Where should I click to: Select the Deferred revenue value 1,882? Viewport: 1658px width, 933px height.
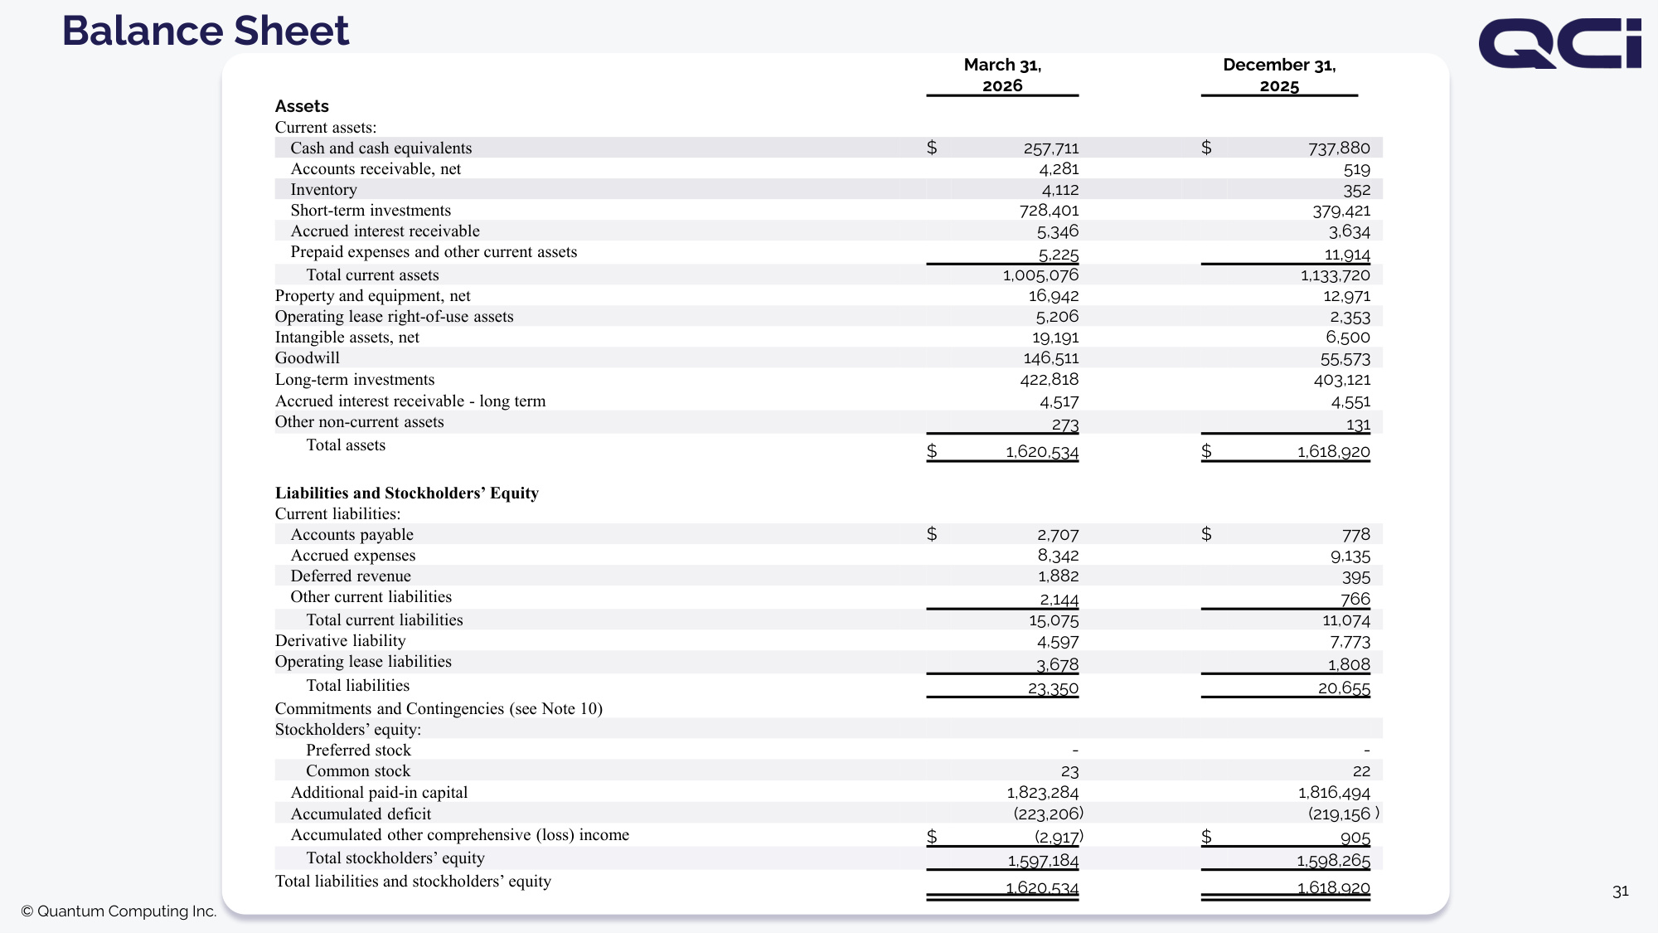tap(1058, 576)
